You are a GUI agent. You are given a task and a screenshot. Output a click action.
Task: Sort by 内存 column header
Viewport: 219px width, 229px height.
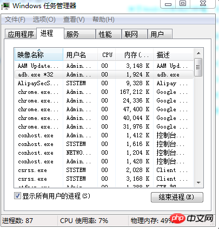click(x=135, y=54)
